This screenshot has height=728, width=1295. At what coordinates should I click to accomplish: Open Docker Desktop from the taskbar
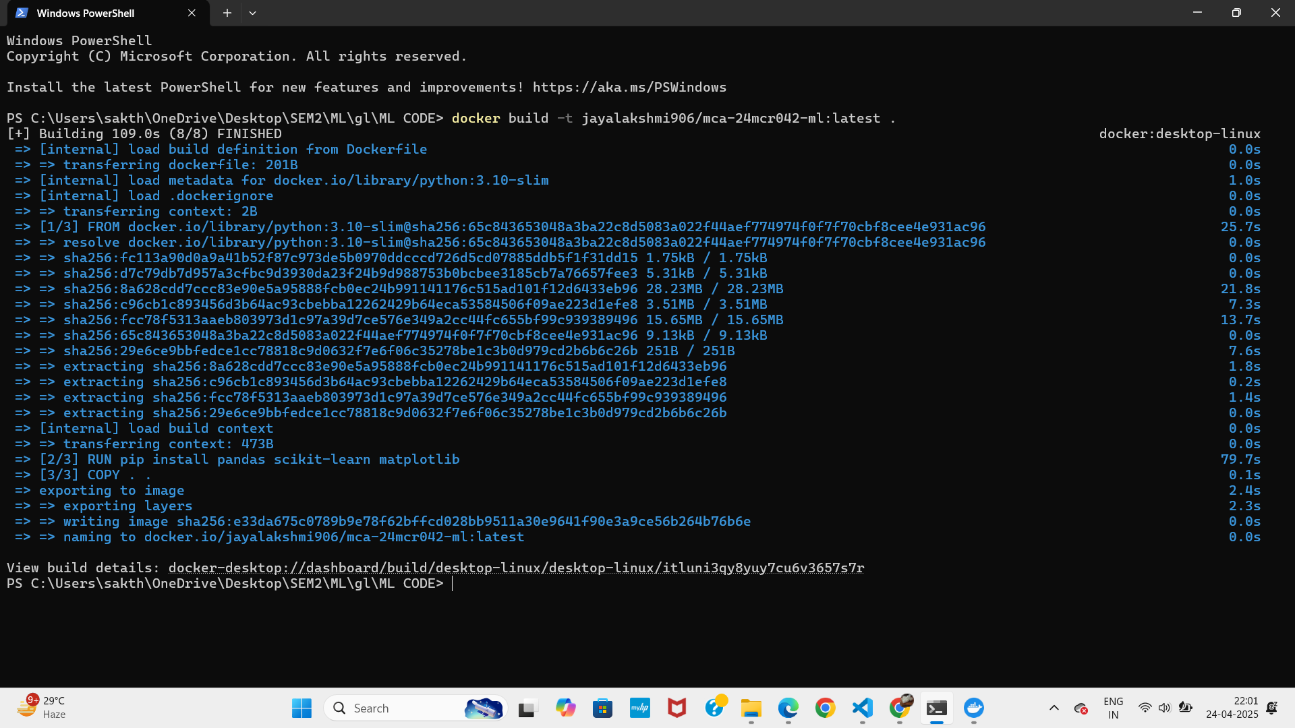(973, 708)
